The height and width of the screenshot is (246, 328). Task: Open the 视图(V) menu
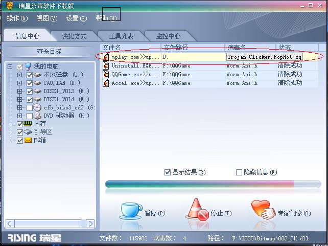point(47,18)
